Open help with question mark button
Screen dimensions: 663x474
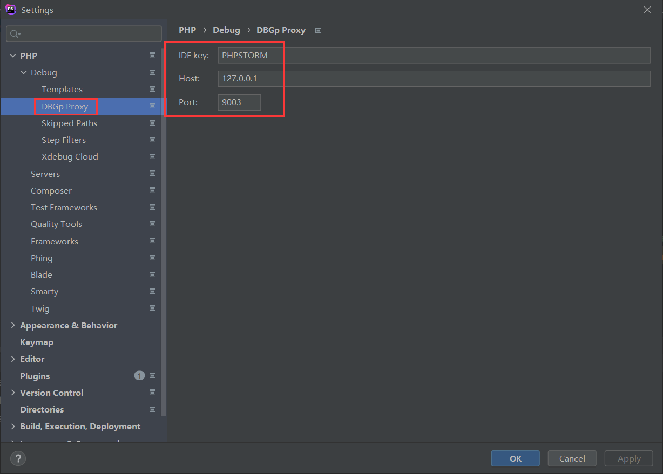[18, 459]
